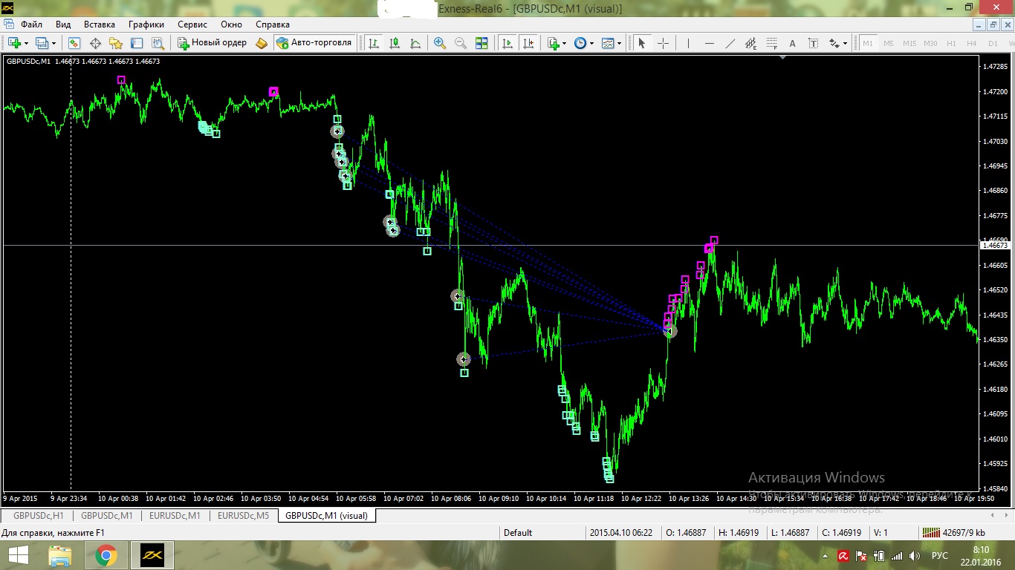1015x570 pixels.
Task: Switch to the EURUSDc,M5 chart tab
Action: [x=244, y=516]
